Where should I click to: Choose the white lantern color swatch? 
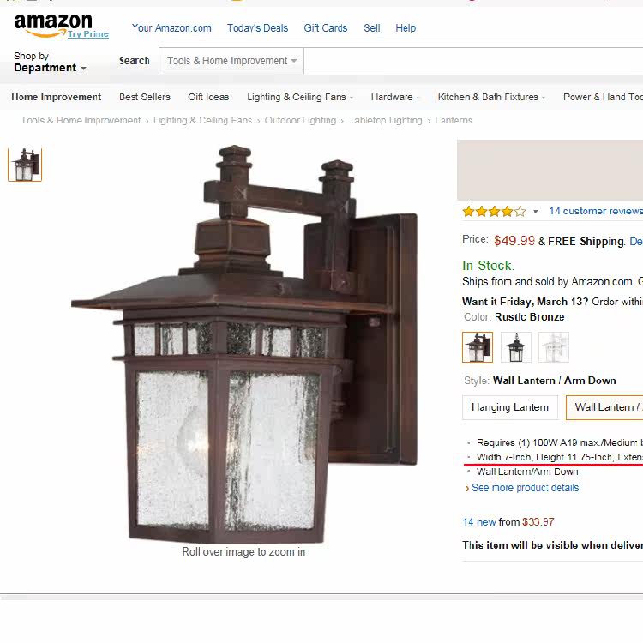pyautogui.click(x=554, y=347)
